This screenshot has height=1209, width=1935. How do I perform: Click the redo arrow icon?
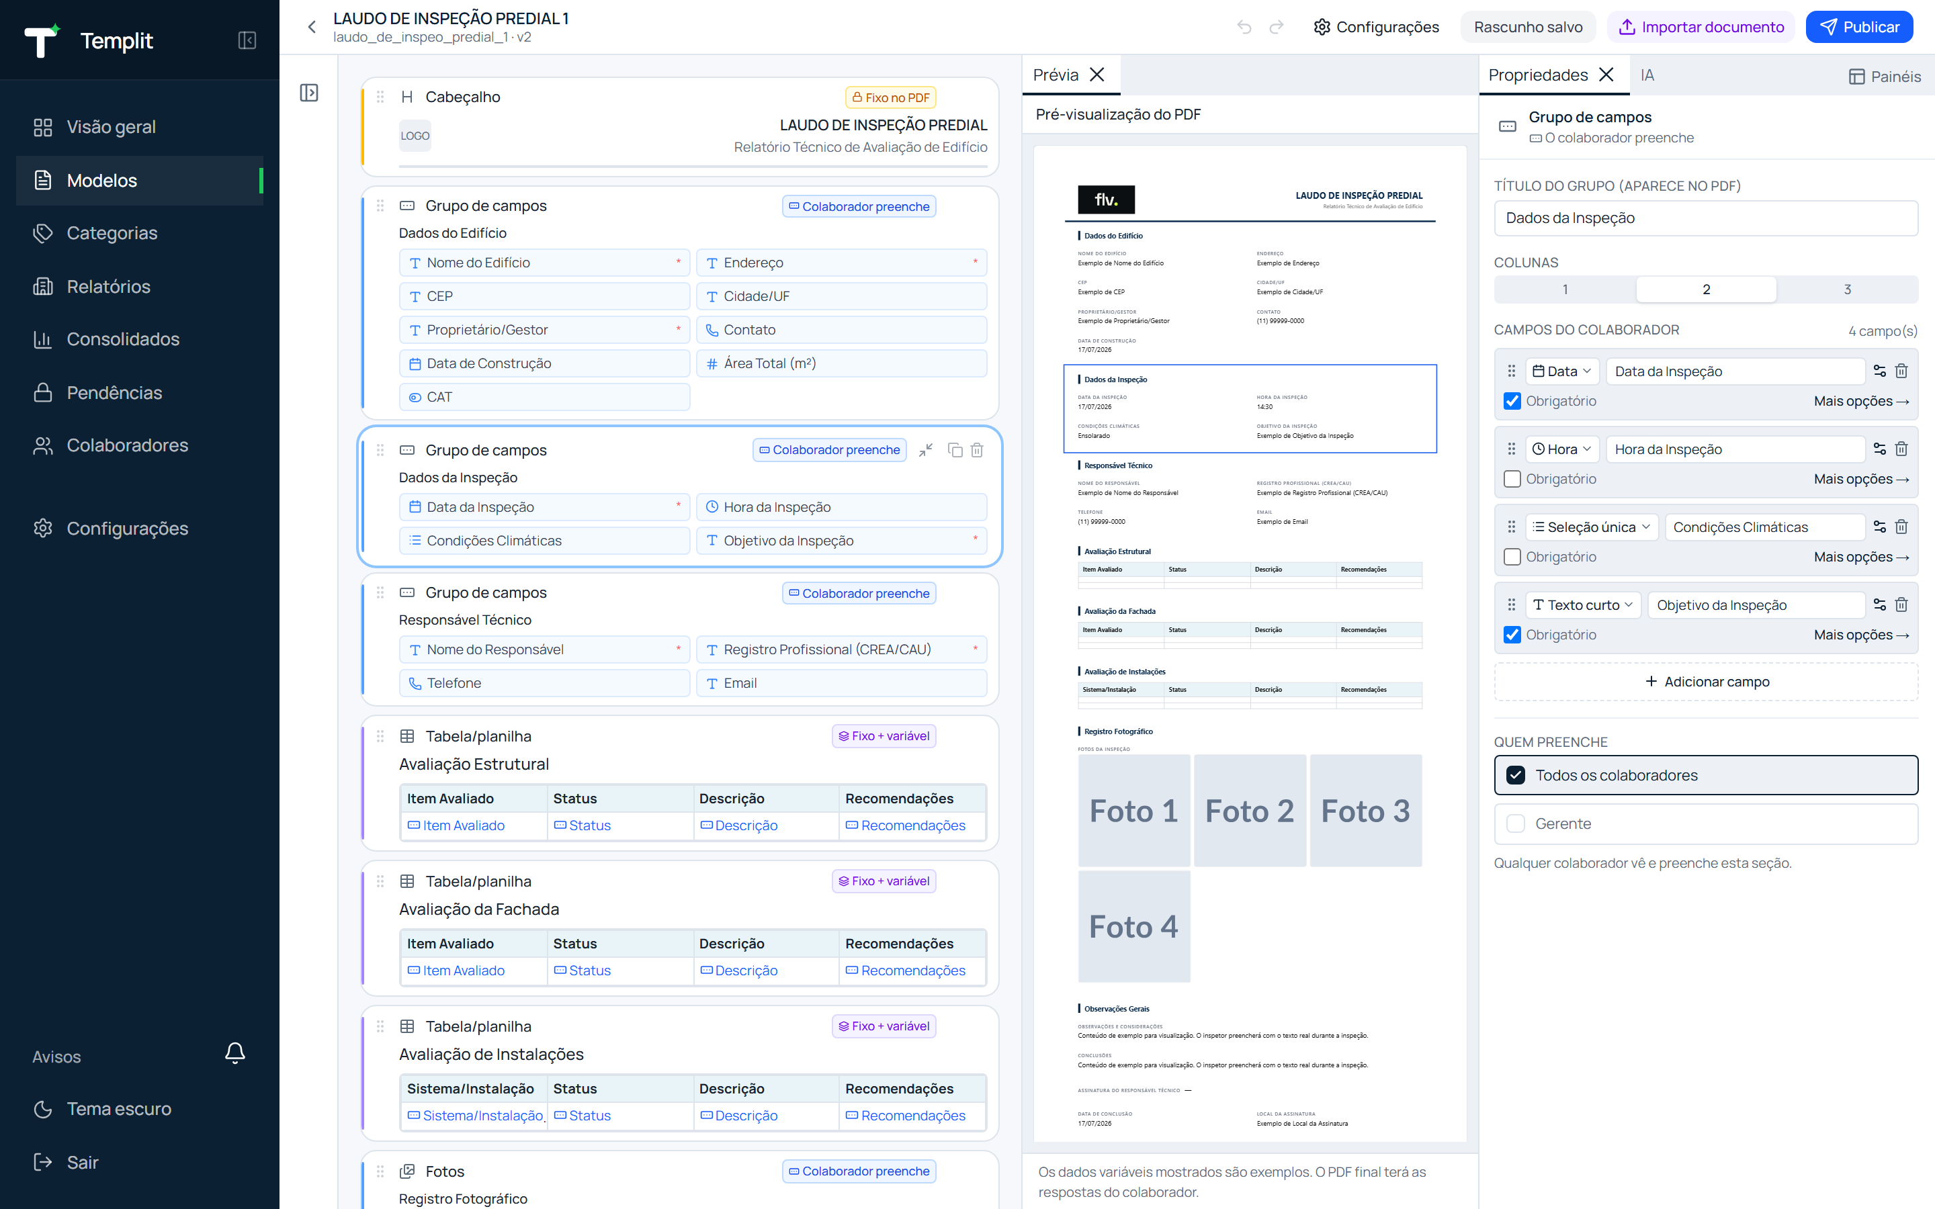coord(1277,27)
